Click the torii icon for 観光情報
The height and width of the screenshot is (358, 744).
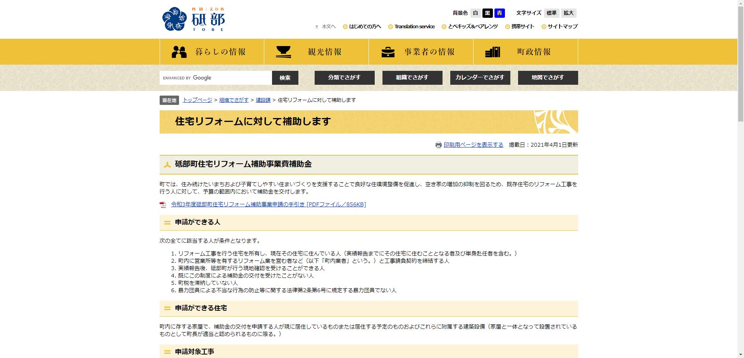[x=284, y=51]
